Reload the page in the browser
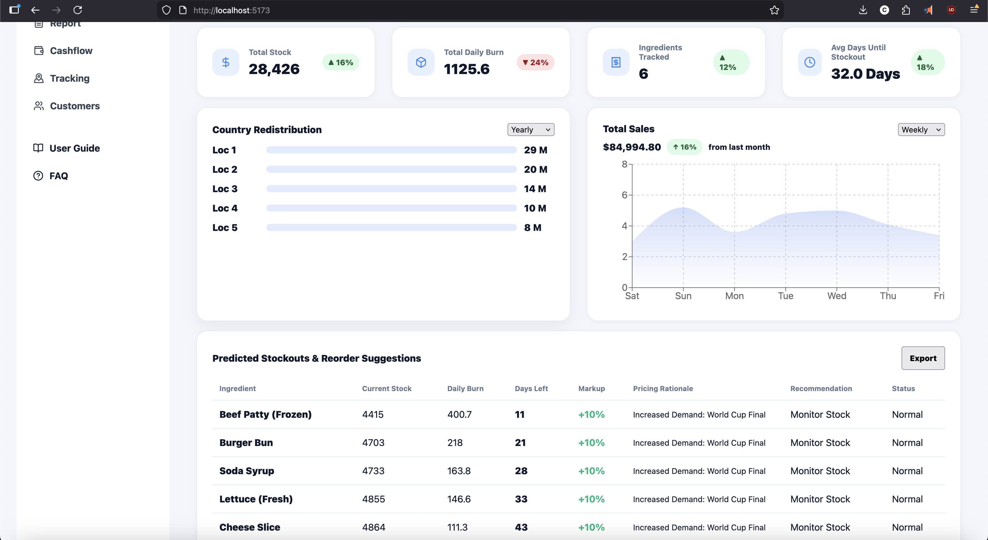 77,10
